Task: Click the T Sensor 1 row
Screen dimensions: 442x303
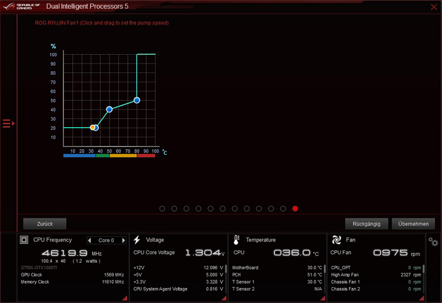Action: pyautogui.click(x=277, y=282)
